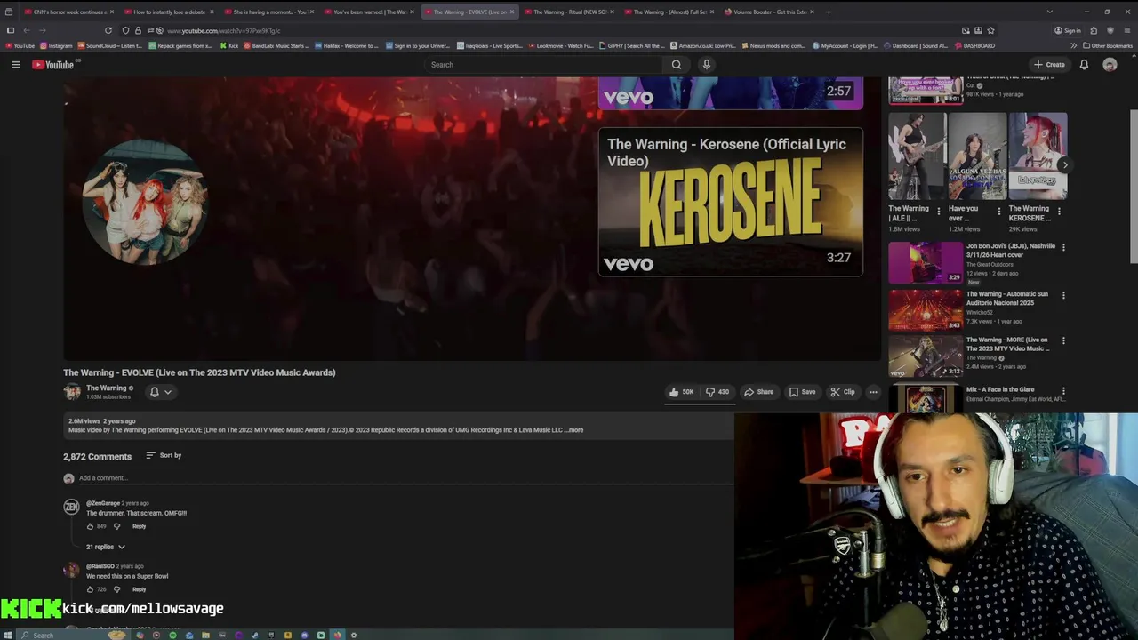Expand hidden bookmarks overflow chevron
The width and height of the screenshot is (1138, 640).
pos(1074,45)
